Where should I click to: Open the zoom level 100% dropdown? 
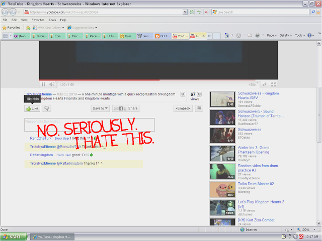coord(314,229)
